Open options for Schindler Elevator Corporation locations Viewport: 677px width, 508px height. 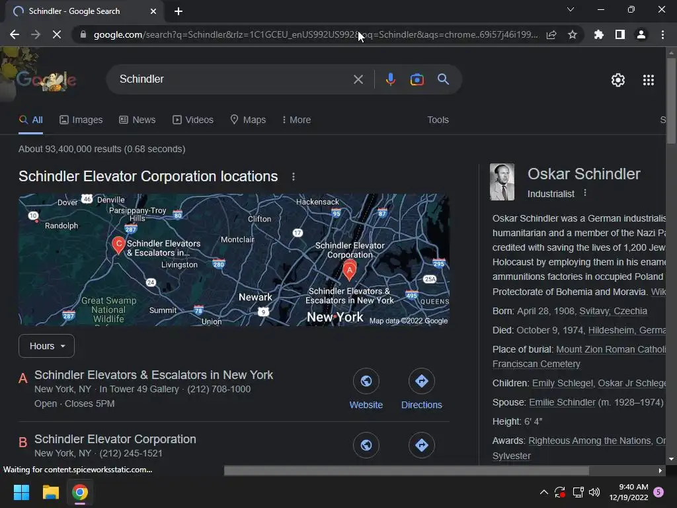coord(294,177)
